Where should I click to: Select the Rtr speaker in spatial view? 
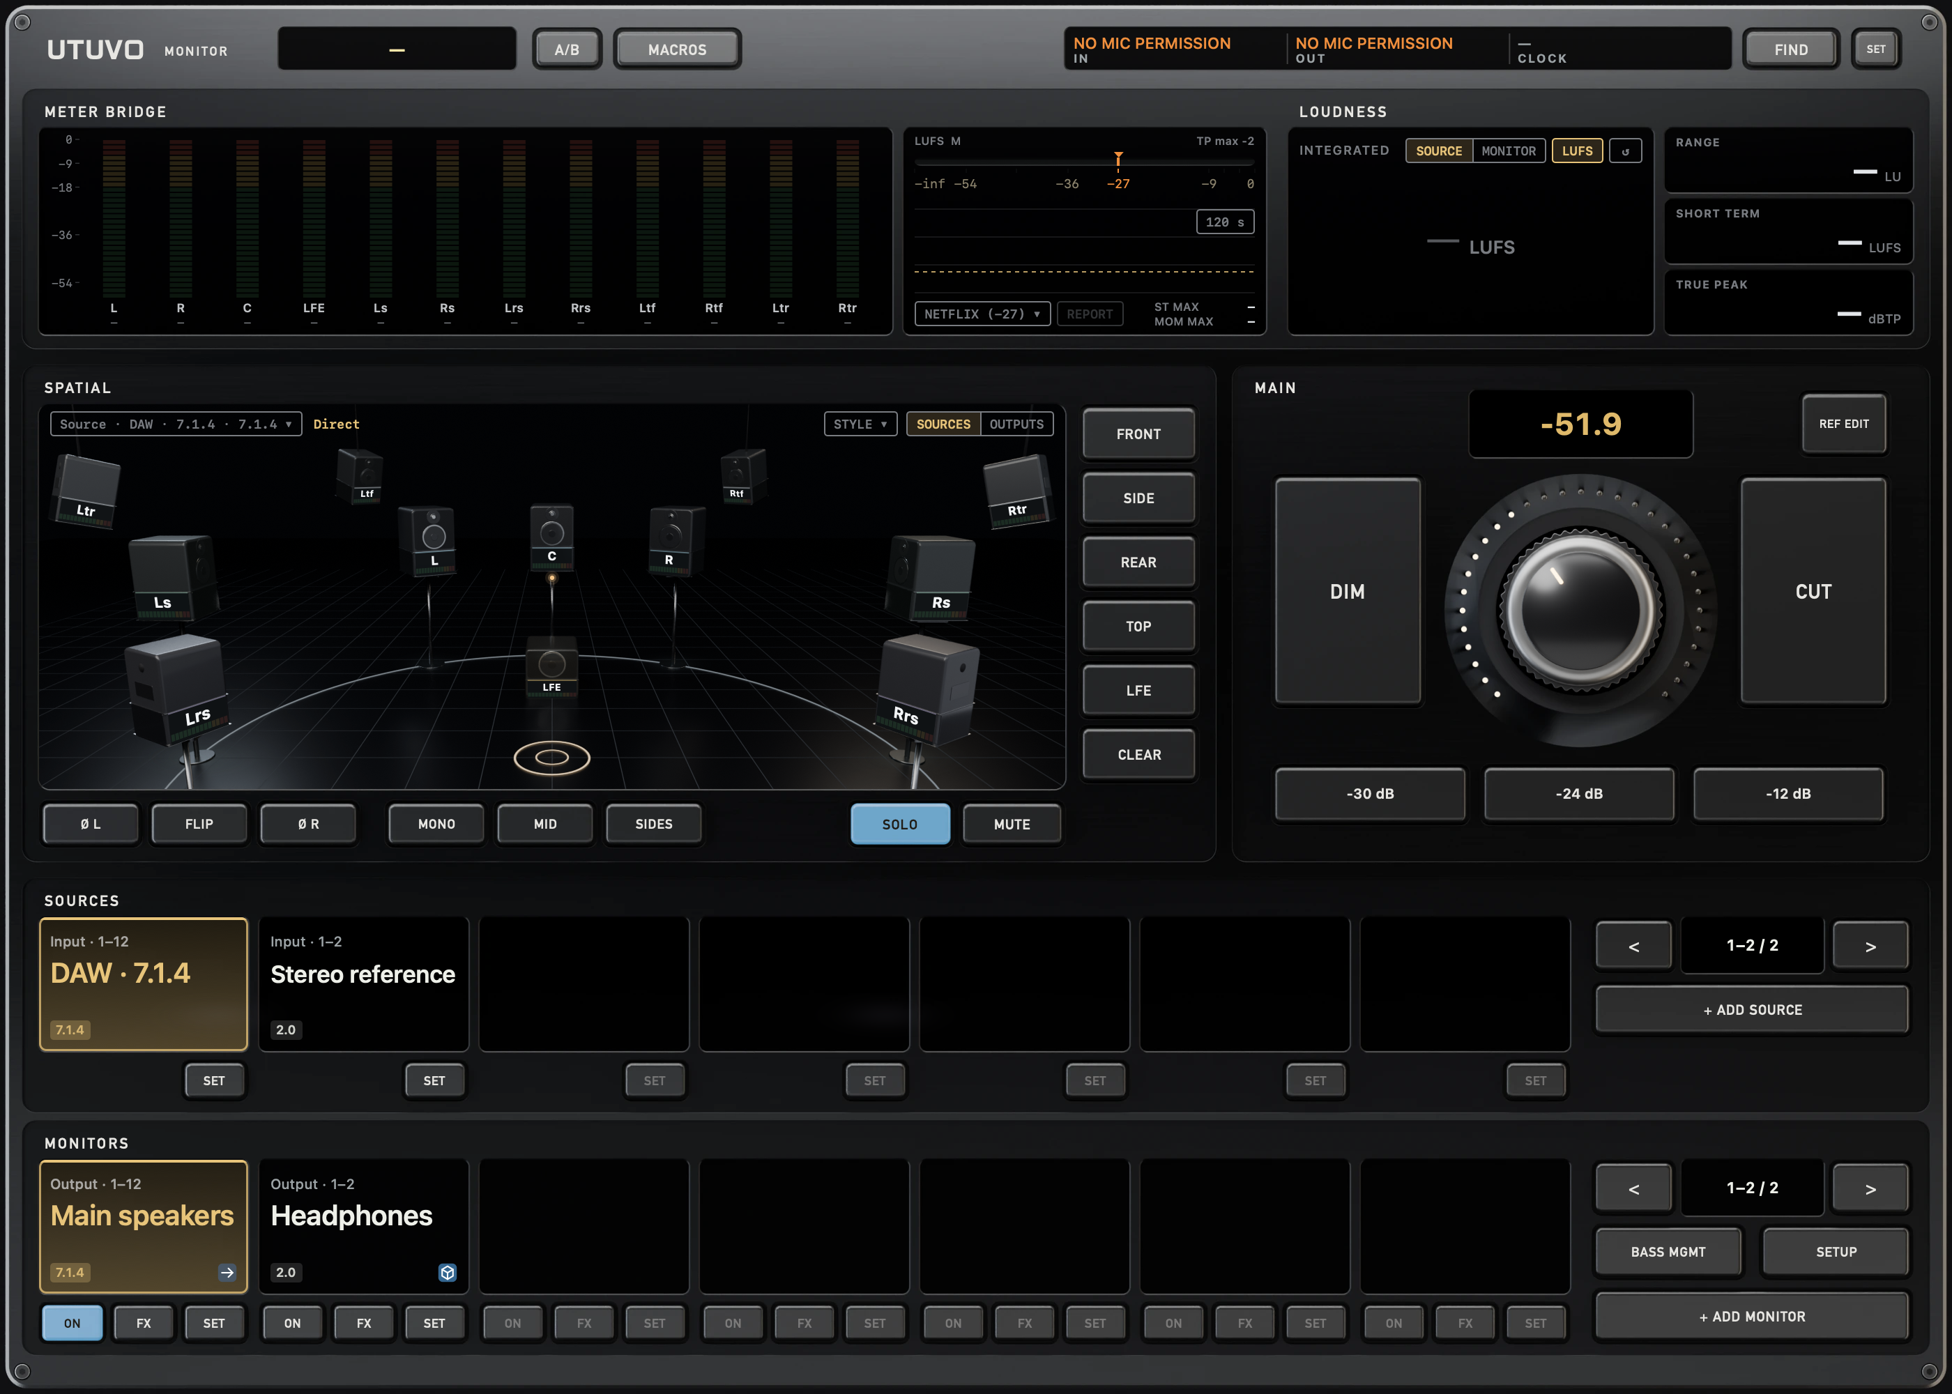coord(1017,491)
